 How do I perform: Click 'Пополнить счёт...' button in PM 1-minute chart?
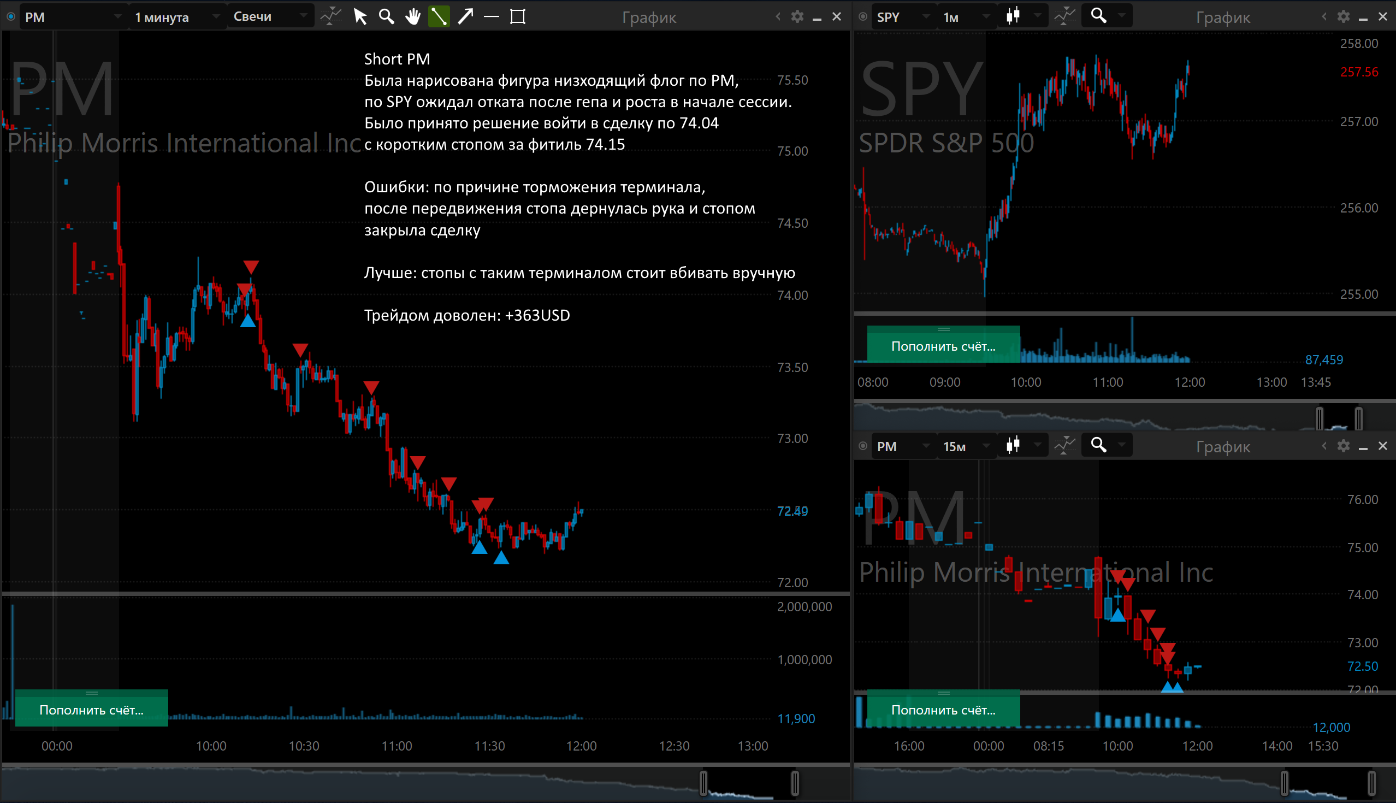pos(92,708)
